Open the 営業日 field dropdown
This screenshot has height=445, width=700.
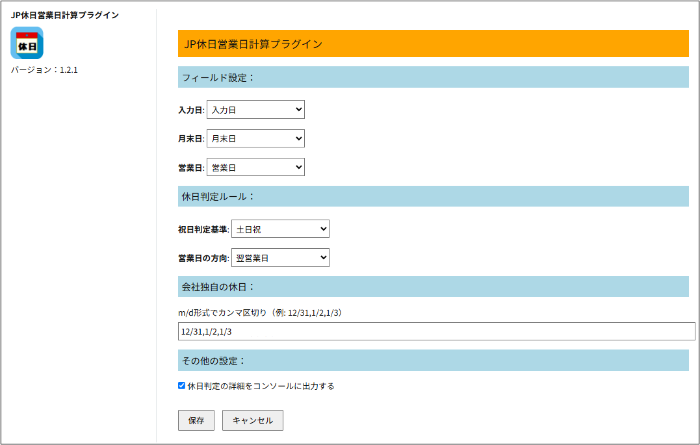click(255, 167)
